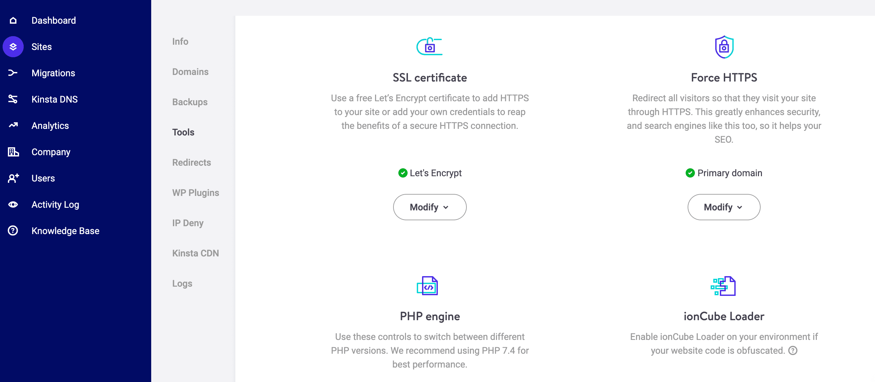Click the Migrations arrow icon

pos(13,73)
